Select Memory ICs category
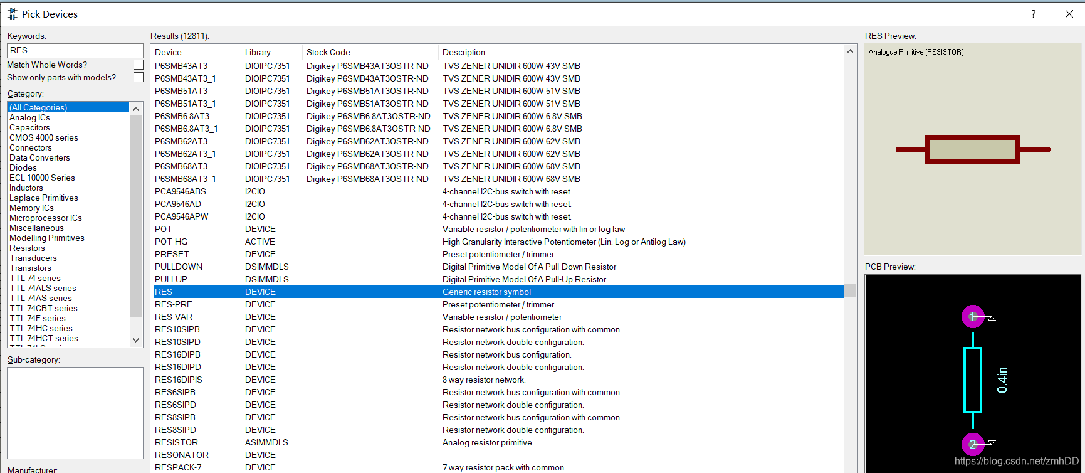1085x473 pixels. tap(68, 208)
